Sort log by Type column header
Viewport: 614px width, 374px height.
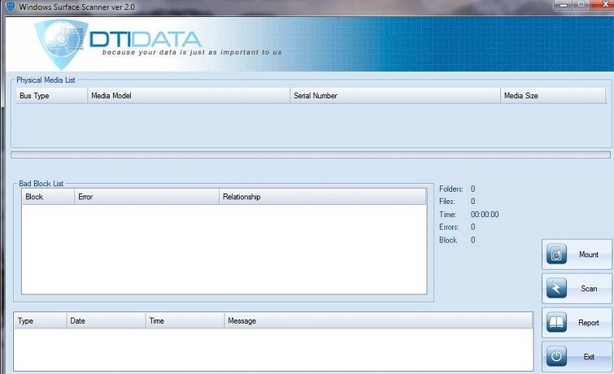pos(40,321)
